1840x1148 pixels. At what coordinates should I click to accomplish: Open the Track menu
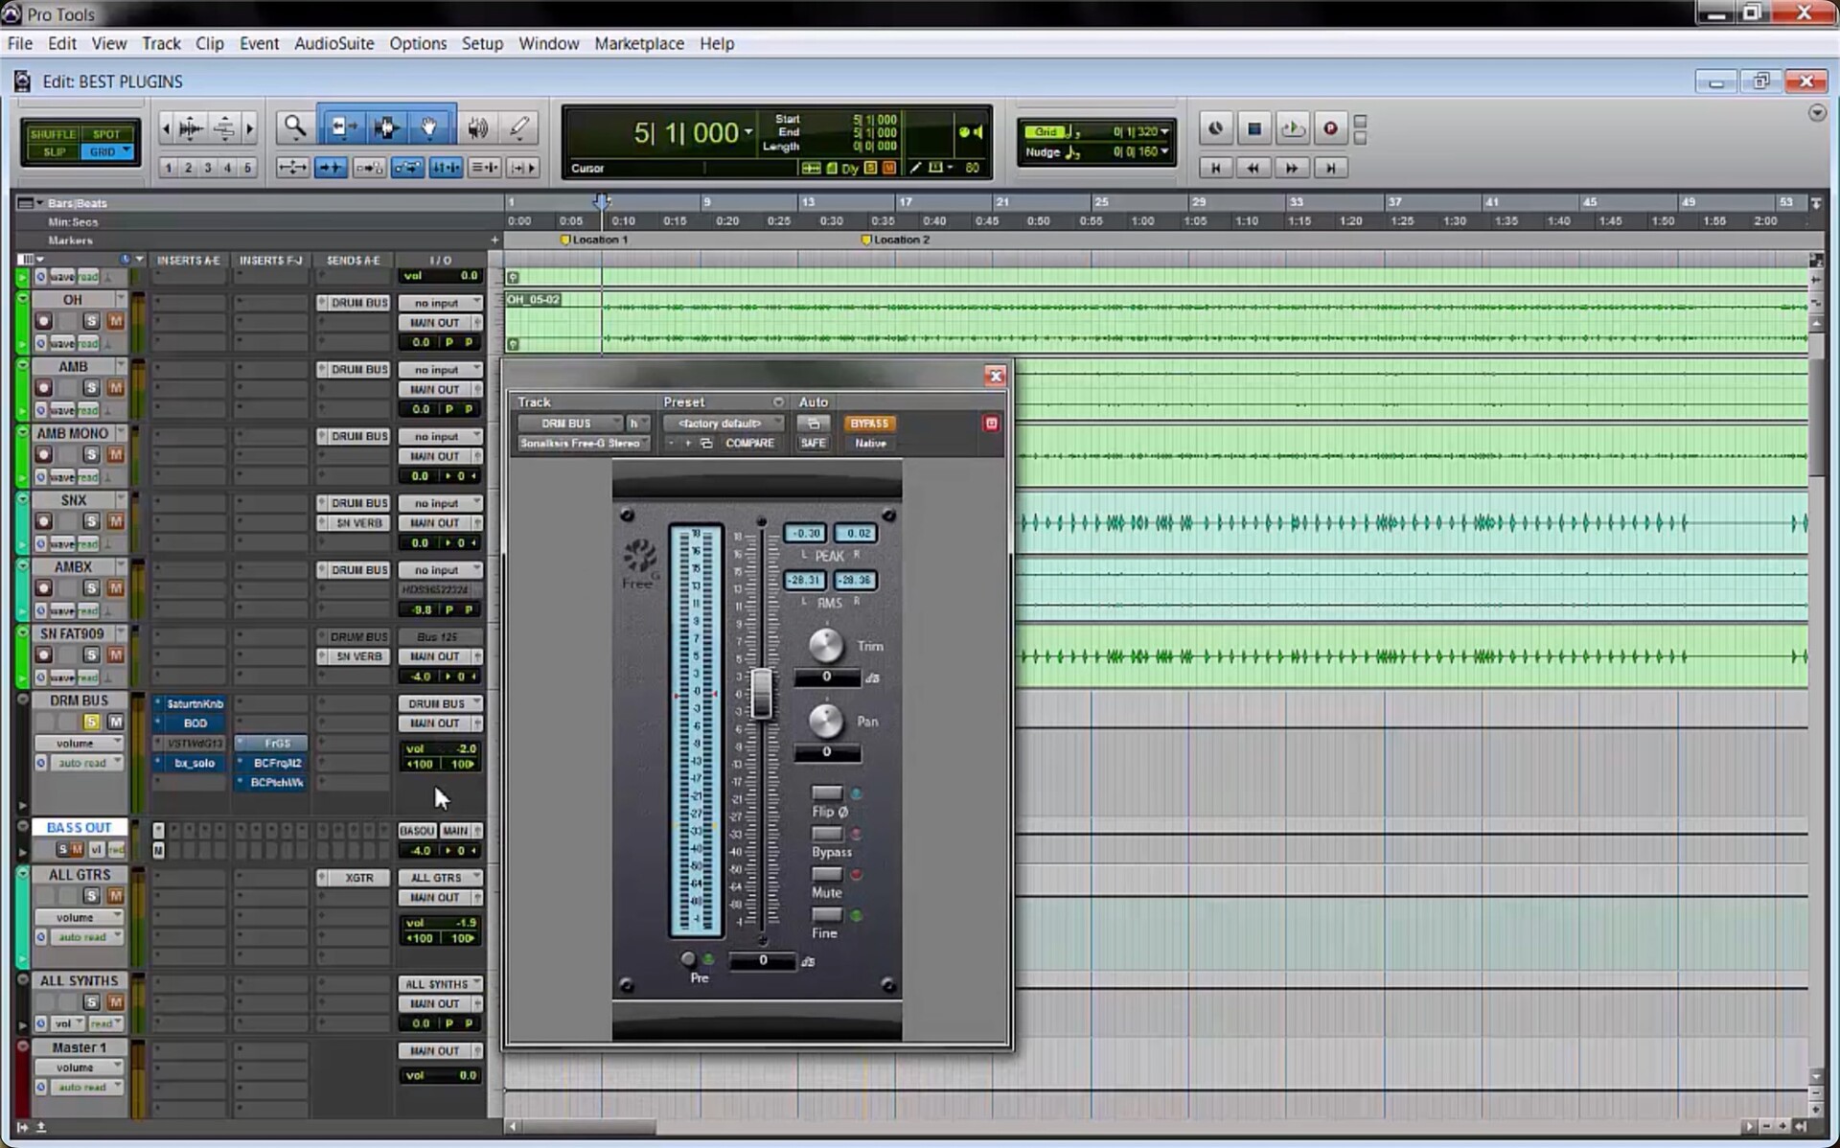coord(161,43)
